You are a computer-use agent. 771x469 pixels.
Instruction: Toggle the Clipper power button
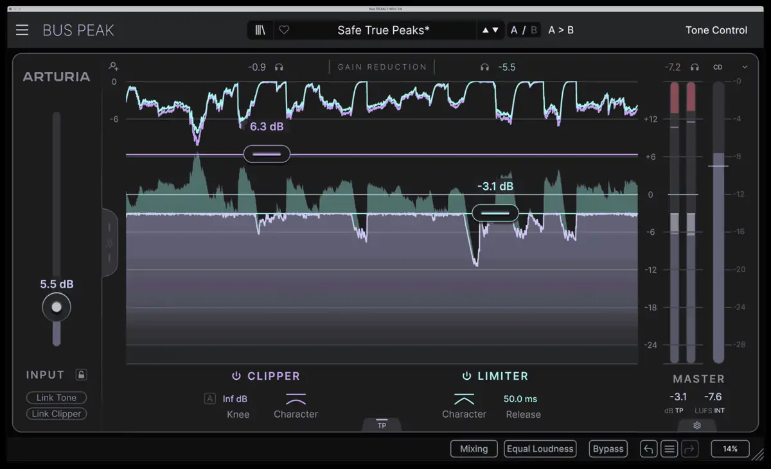click(x=236, y=376)
